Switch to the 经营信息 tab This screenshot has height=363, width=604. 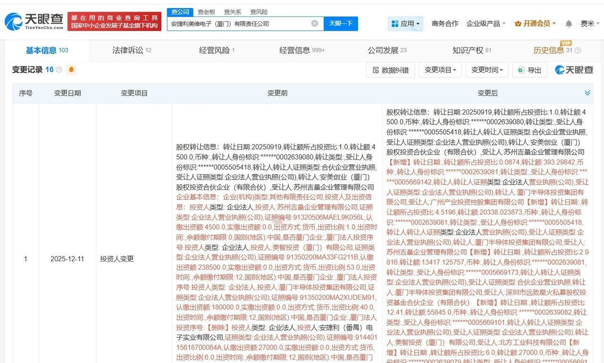pyautogui.click(x=302, y=50)
